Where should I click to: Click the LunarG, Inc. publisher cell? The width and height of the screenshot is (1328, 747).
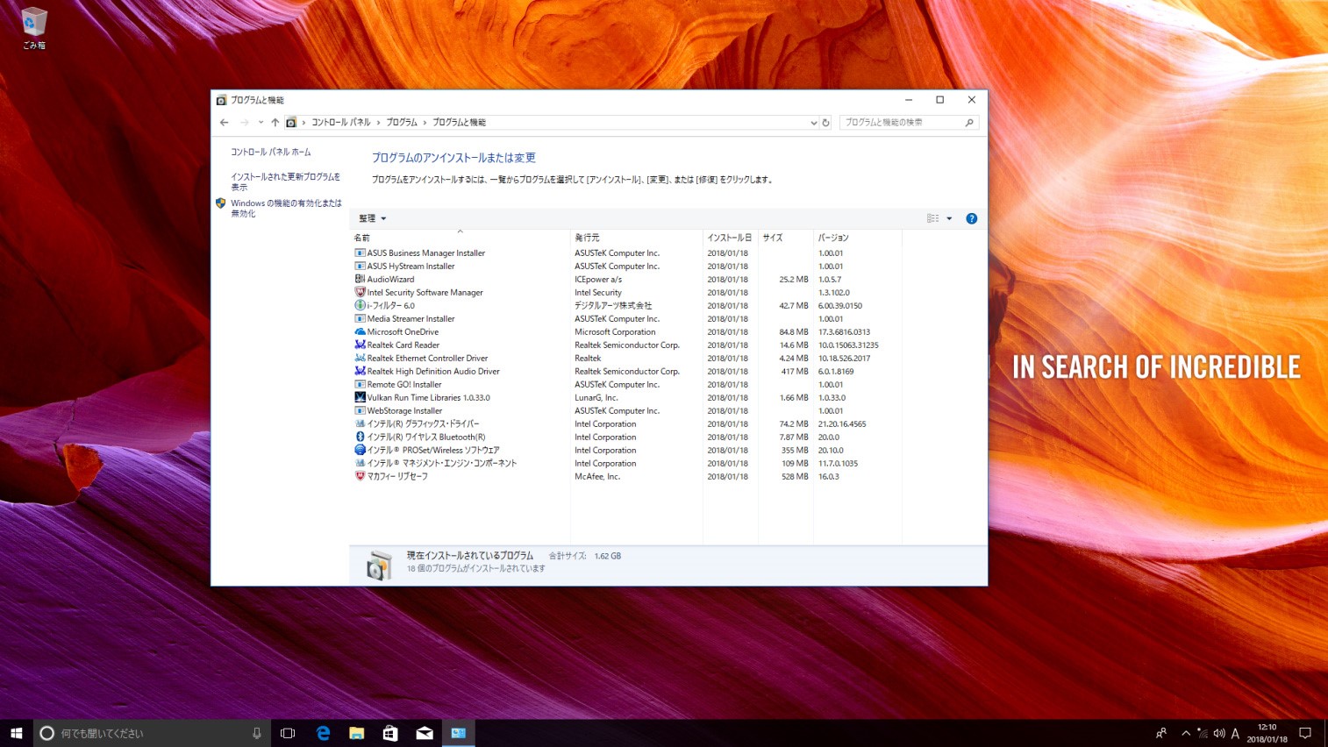pyautogui.click(x=596, y=398)
